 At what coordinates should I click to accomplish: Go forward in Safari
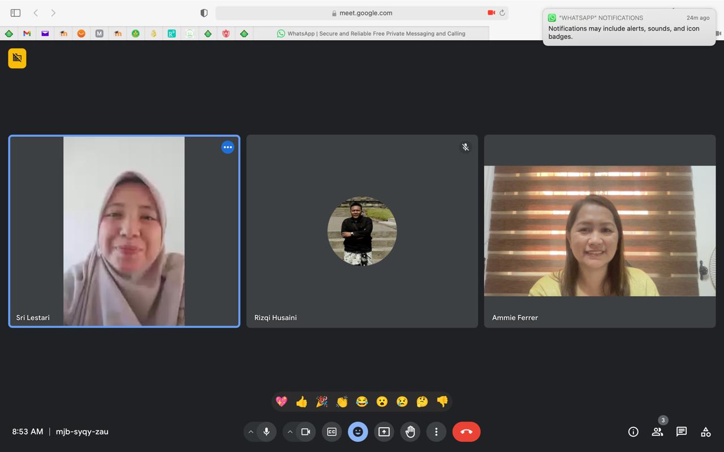(x=53, y=12)
